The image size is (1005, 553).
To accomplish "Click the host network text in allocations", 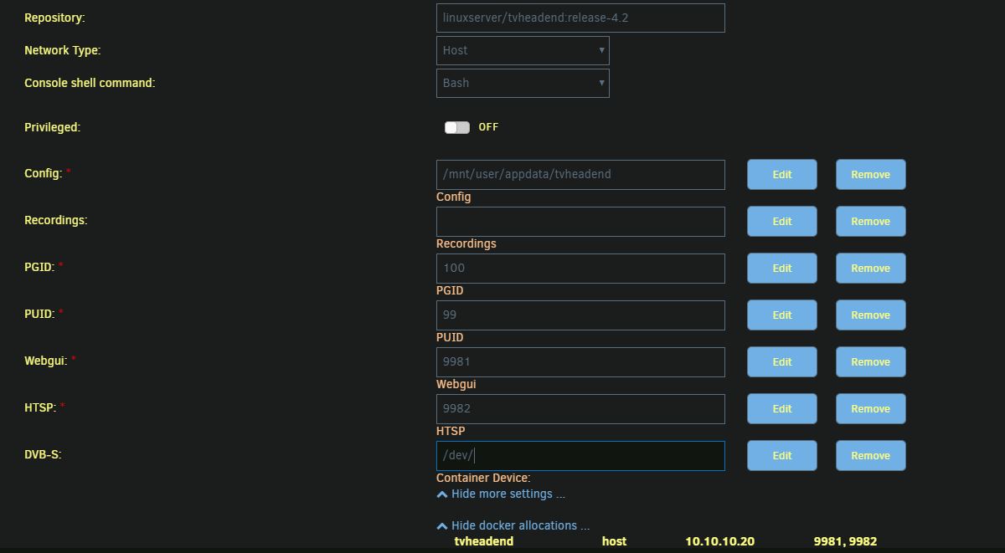I will [614, 541].
